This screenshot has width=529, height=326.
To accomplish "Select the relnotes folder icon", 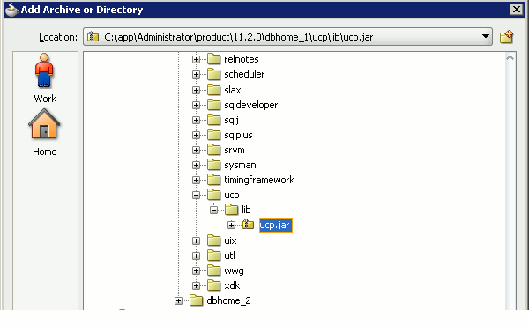I will (213, 59).
